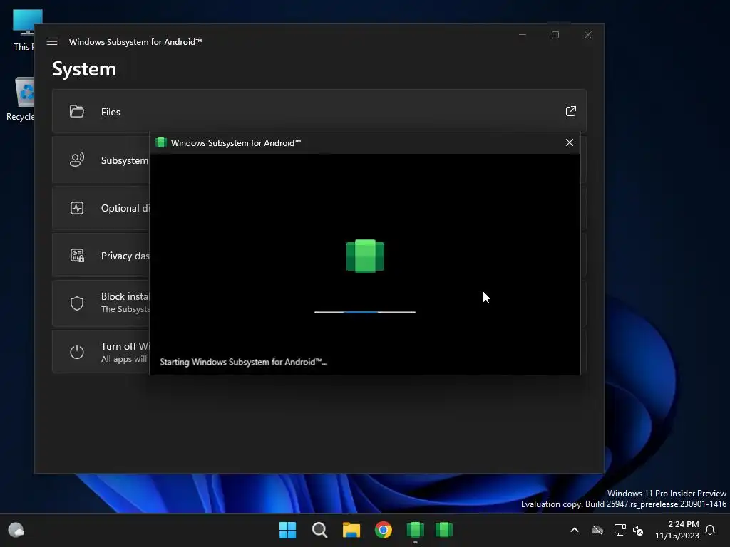Select Block installation shield icon

click(x=77, y=303)
